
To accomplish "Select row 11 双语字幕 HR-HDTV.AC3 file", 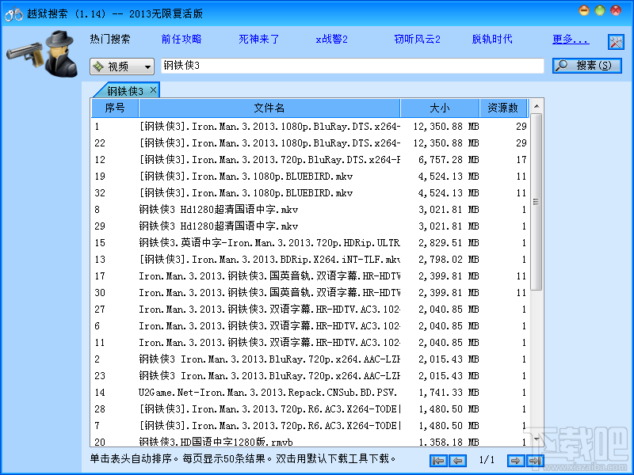I will click(311, 343).
